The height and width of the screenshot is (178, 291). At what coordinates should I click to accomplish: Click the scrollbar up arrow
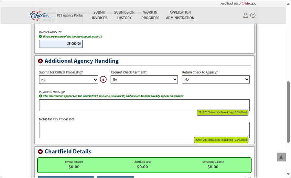[288, 4]
